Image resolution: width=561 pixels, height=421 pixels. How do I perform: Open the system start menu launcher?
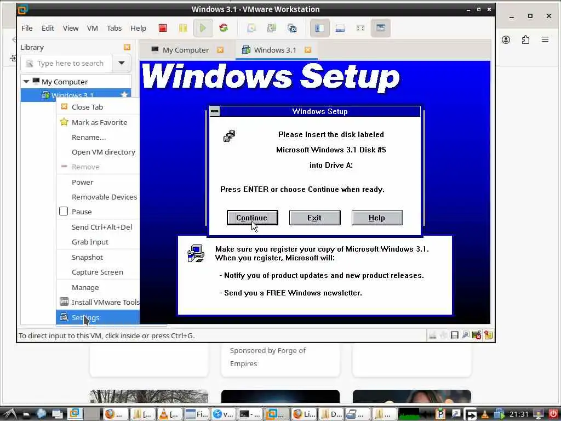coord(9,414)
